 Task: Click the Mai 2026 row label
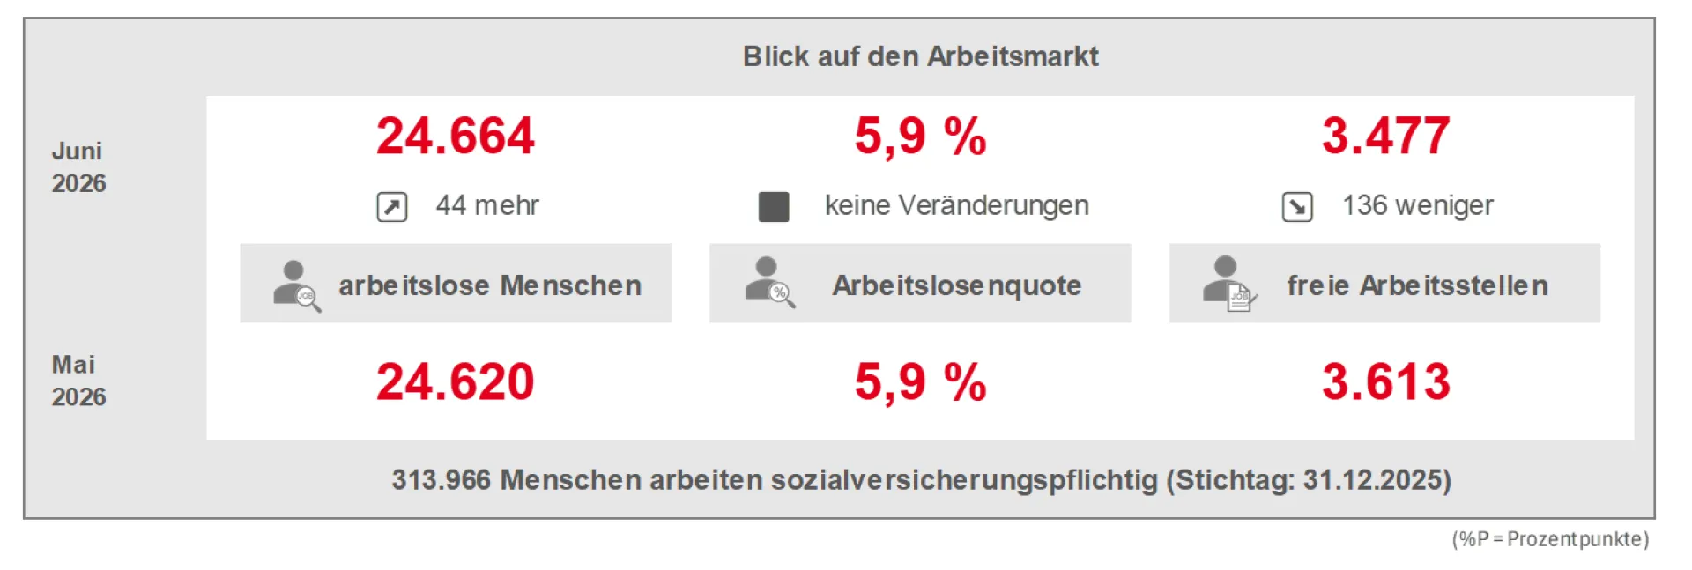click(x=78, y=381)
